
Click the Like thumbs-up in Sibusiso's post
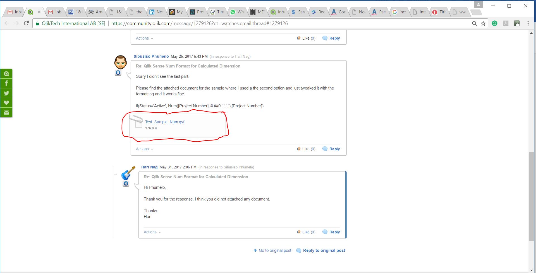(x=299, y=149)
